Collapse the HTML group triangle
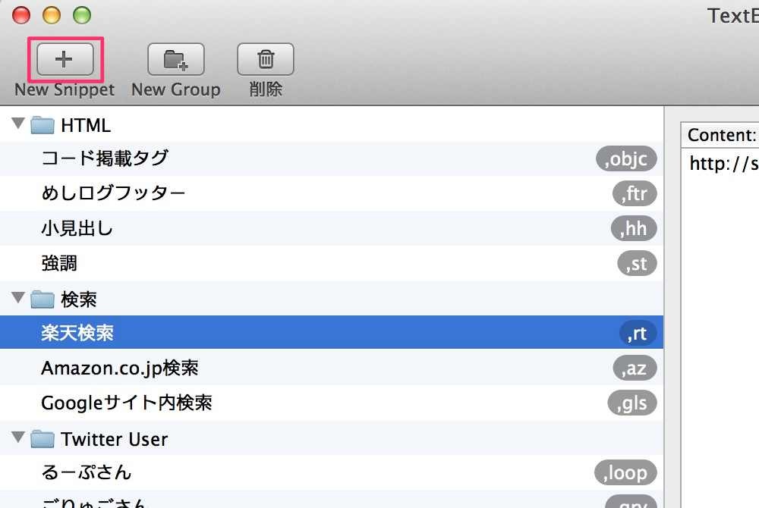 [18, 124]
